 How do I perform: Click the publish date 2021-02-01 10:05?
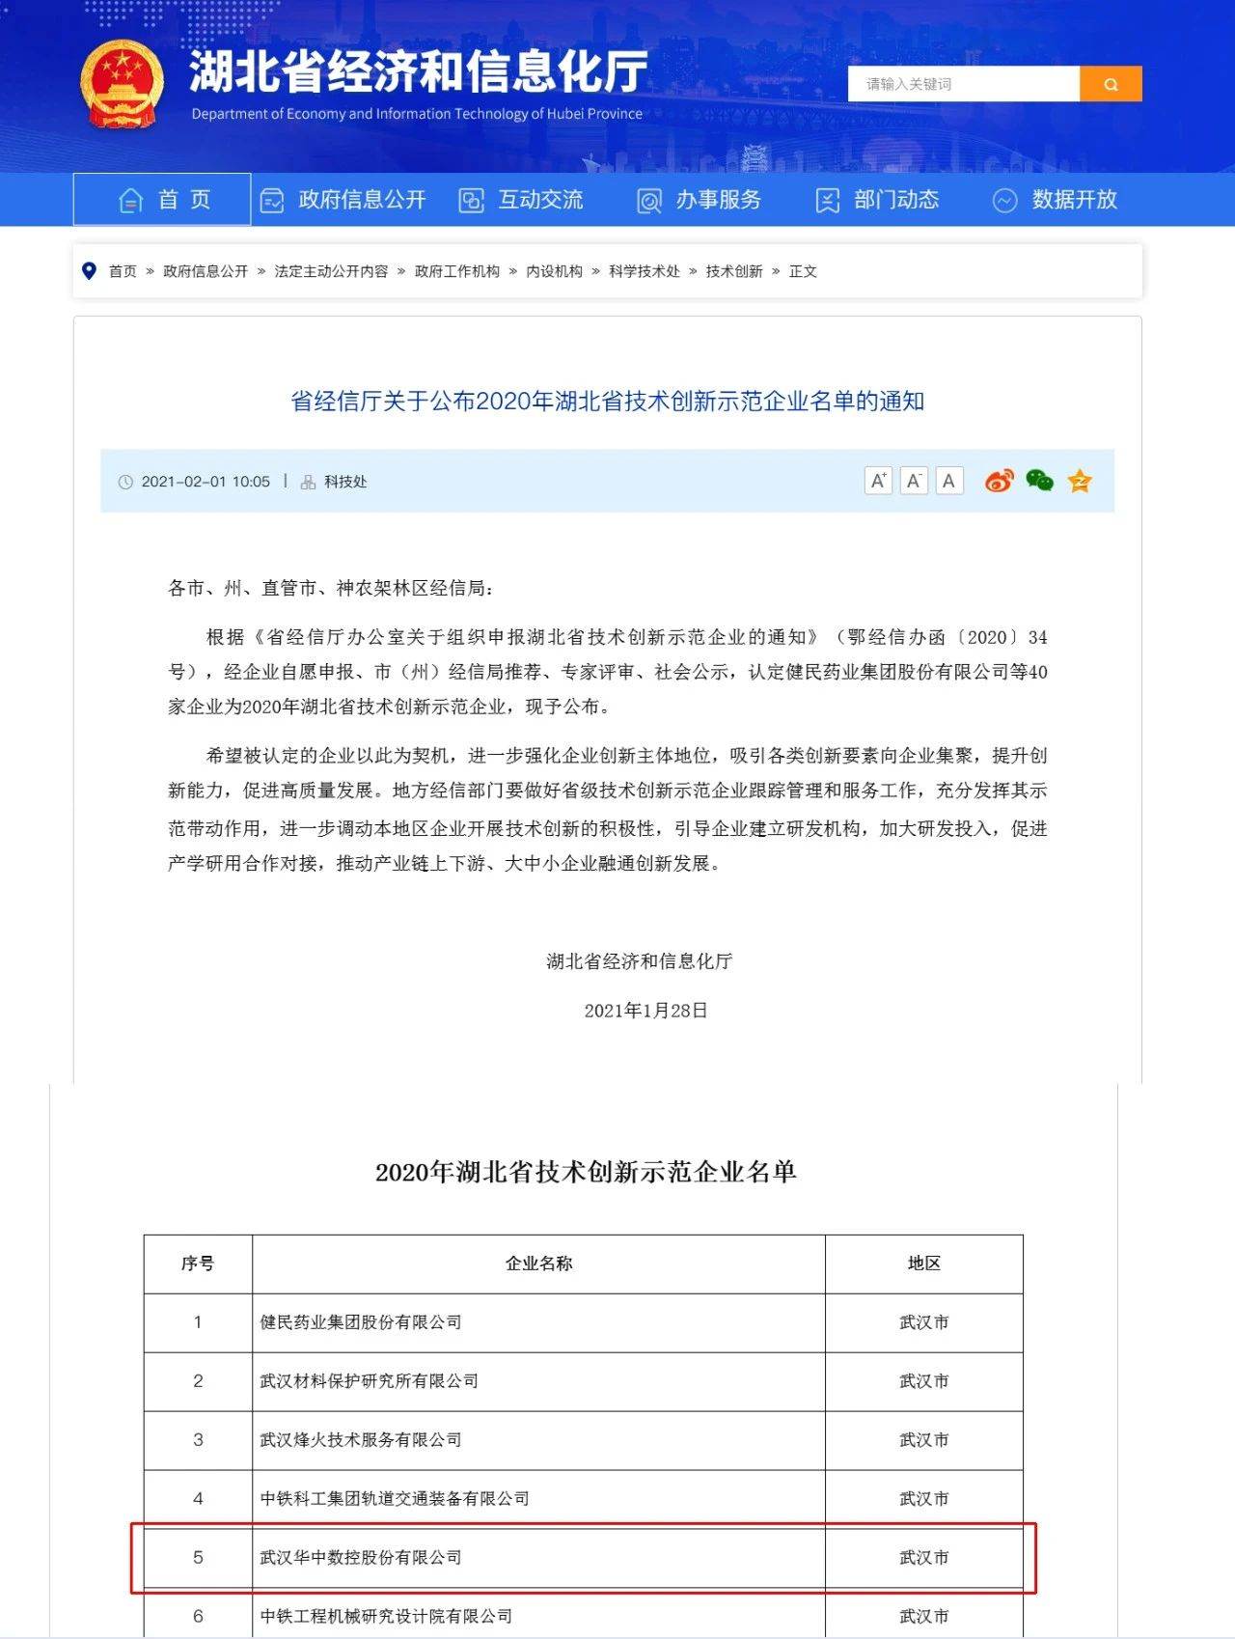pyautogui.click(x=206, y=482)
